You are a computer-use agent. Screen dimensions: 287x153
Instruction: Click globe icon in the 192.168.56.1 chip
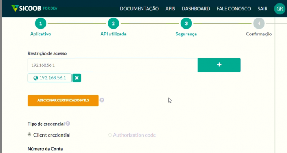[x=36, y=78]
